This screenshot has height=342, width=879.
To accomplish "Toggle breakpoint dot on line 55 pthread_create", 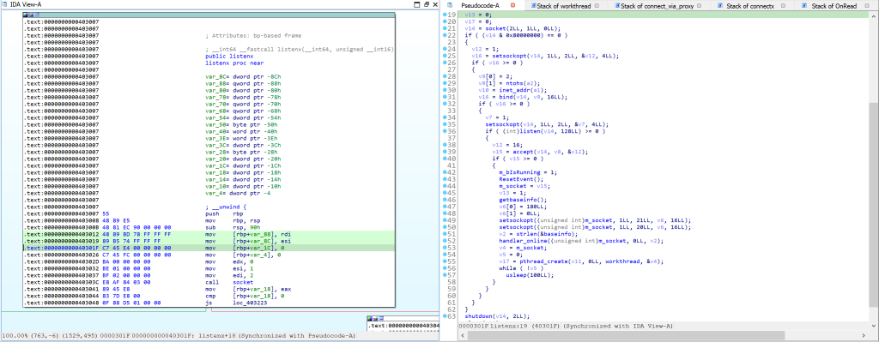I will pos(446,261).
